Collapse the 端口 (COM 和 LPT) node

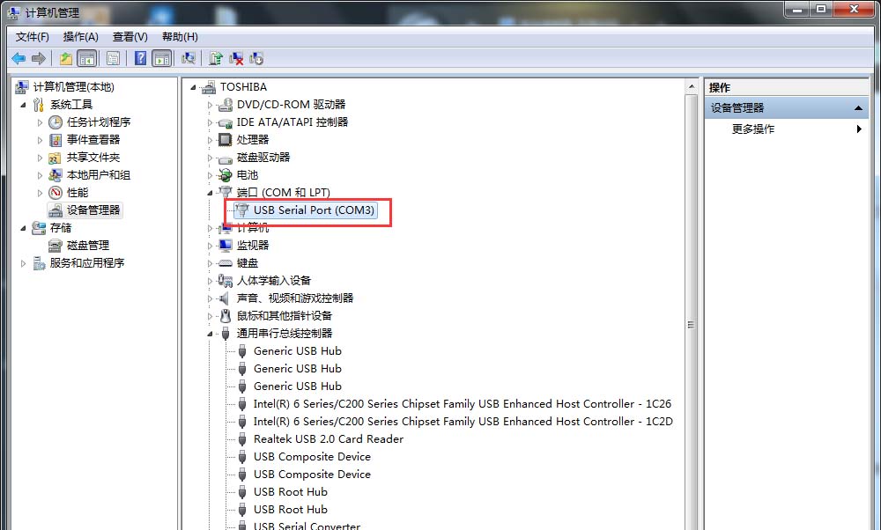click(211, 193)
